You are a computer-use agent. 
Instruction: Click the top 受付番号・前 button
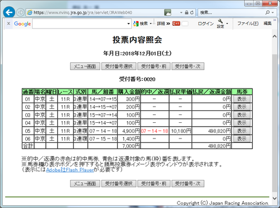(154, 66)
